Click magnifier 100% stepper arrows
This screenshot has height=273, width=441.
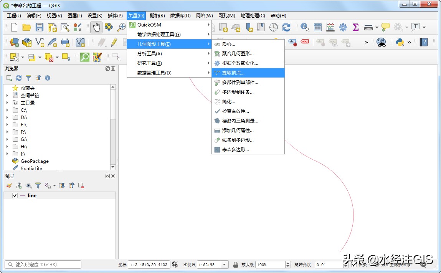coord(288,265)
